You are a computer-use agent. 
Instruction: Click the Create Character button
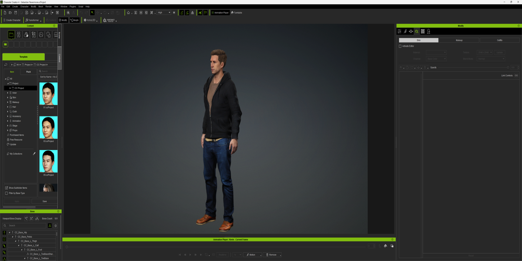(x=12, y=20)
